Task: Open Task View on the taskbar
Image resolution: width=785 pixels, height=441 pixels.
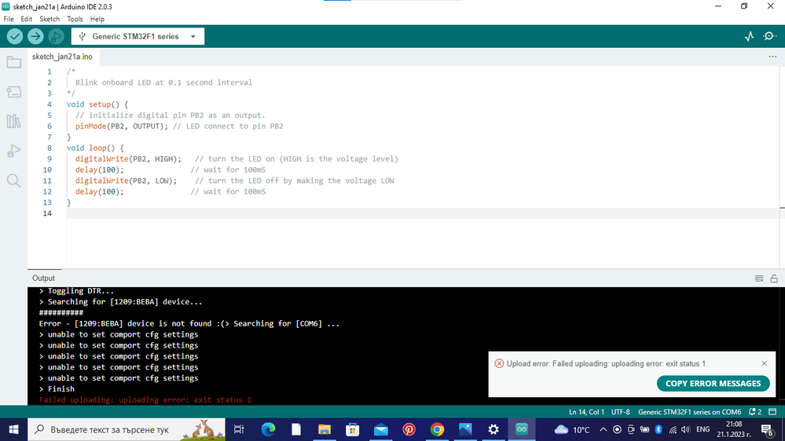Action: pyautogui.click(x=239, y=429)
